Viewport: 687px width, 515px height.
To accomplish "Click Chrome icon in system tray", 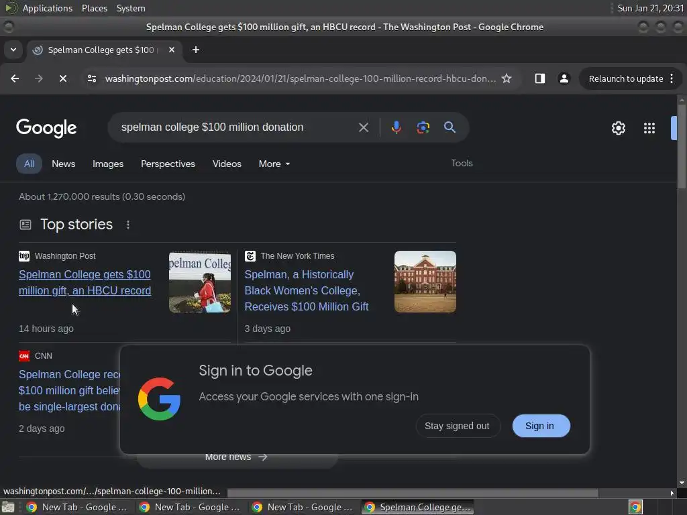I will click(635, 507).
